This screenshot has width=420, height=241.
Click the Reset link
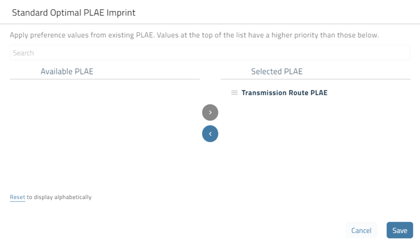coord(18,197)
